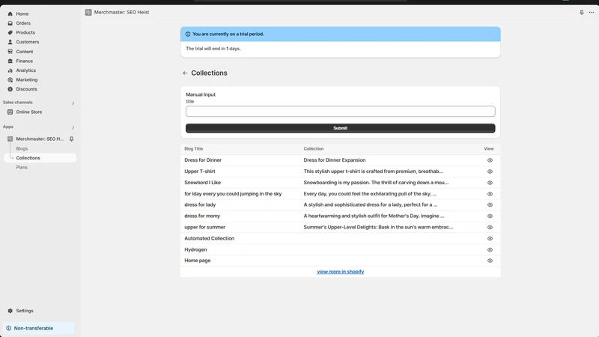
Task: Expand the Apps section chevron
Action: tap(73, 127)
